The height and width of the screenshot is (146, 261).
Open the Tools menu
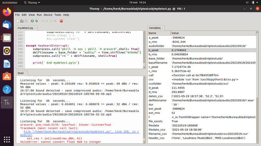click(58, 15)
